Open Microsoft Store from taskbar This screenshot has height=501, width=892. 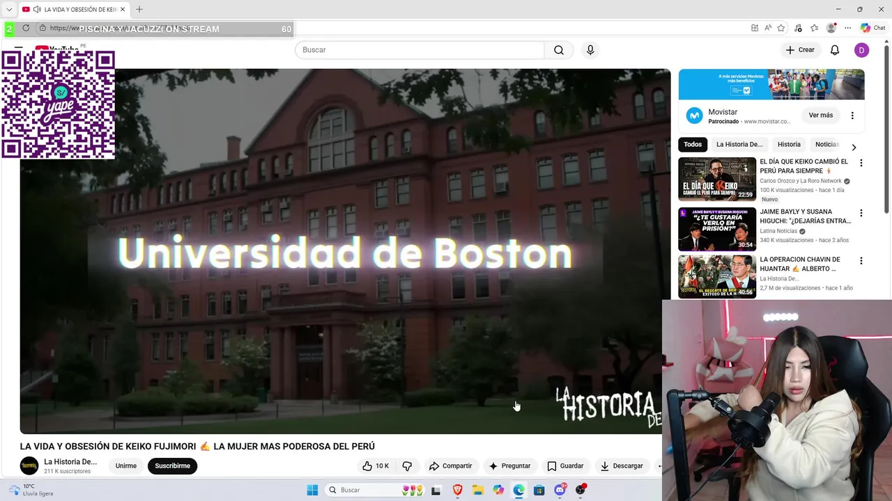[539, 490]
